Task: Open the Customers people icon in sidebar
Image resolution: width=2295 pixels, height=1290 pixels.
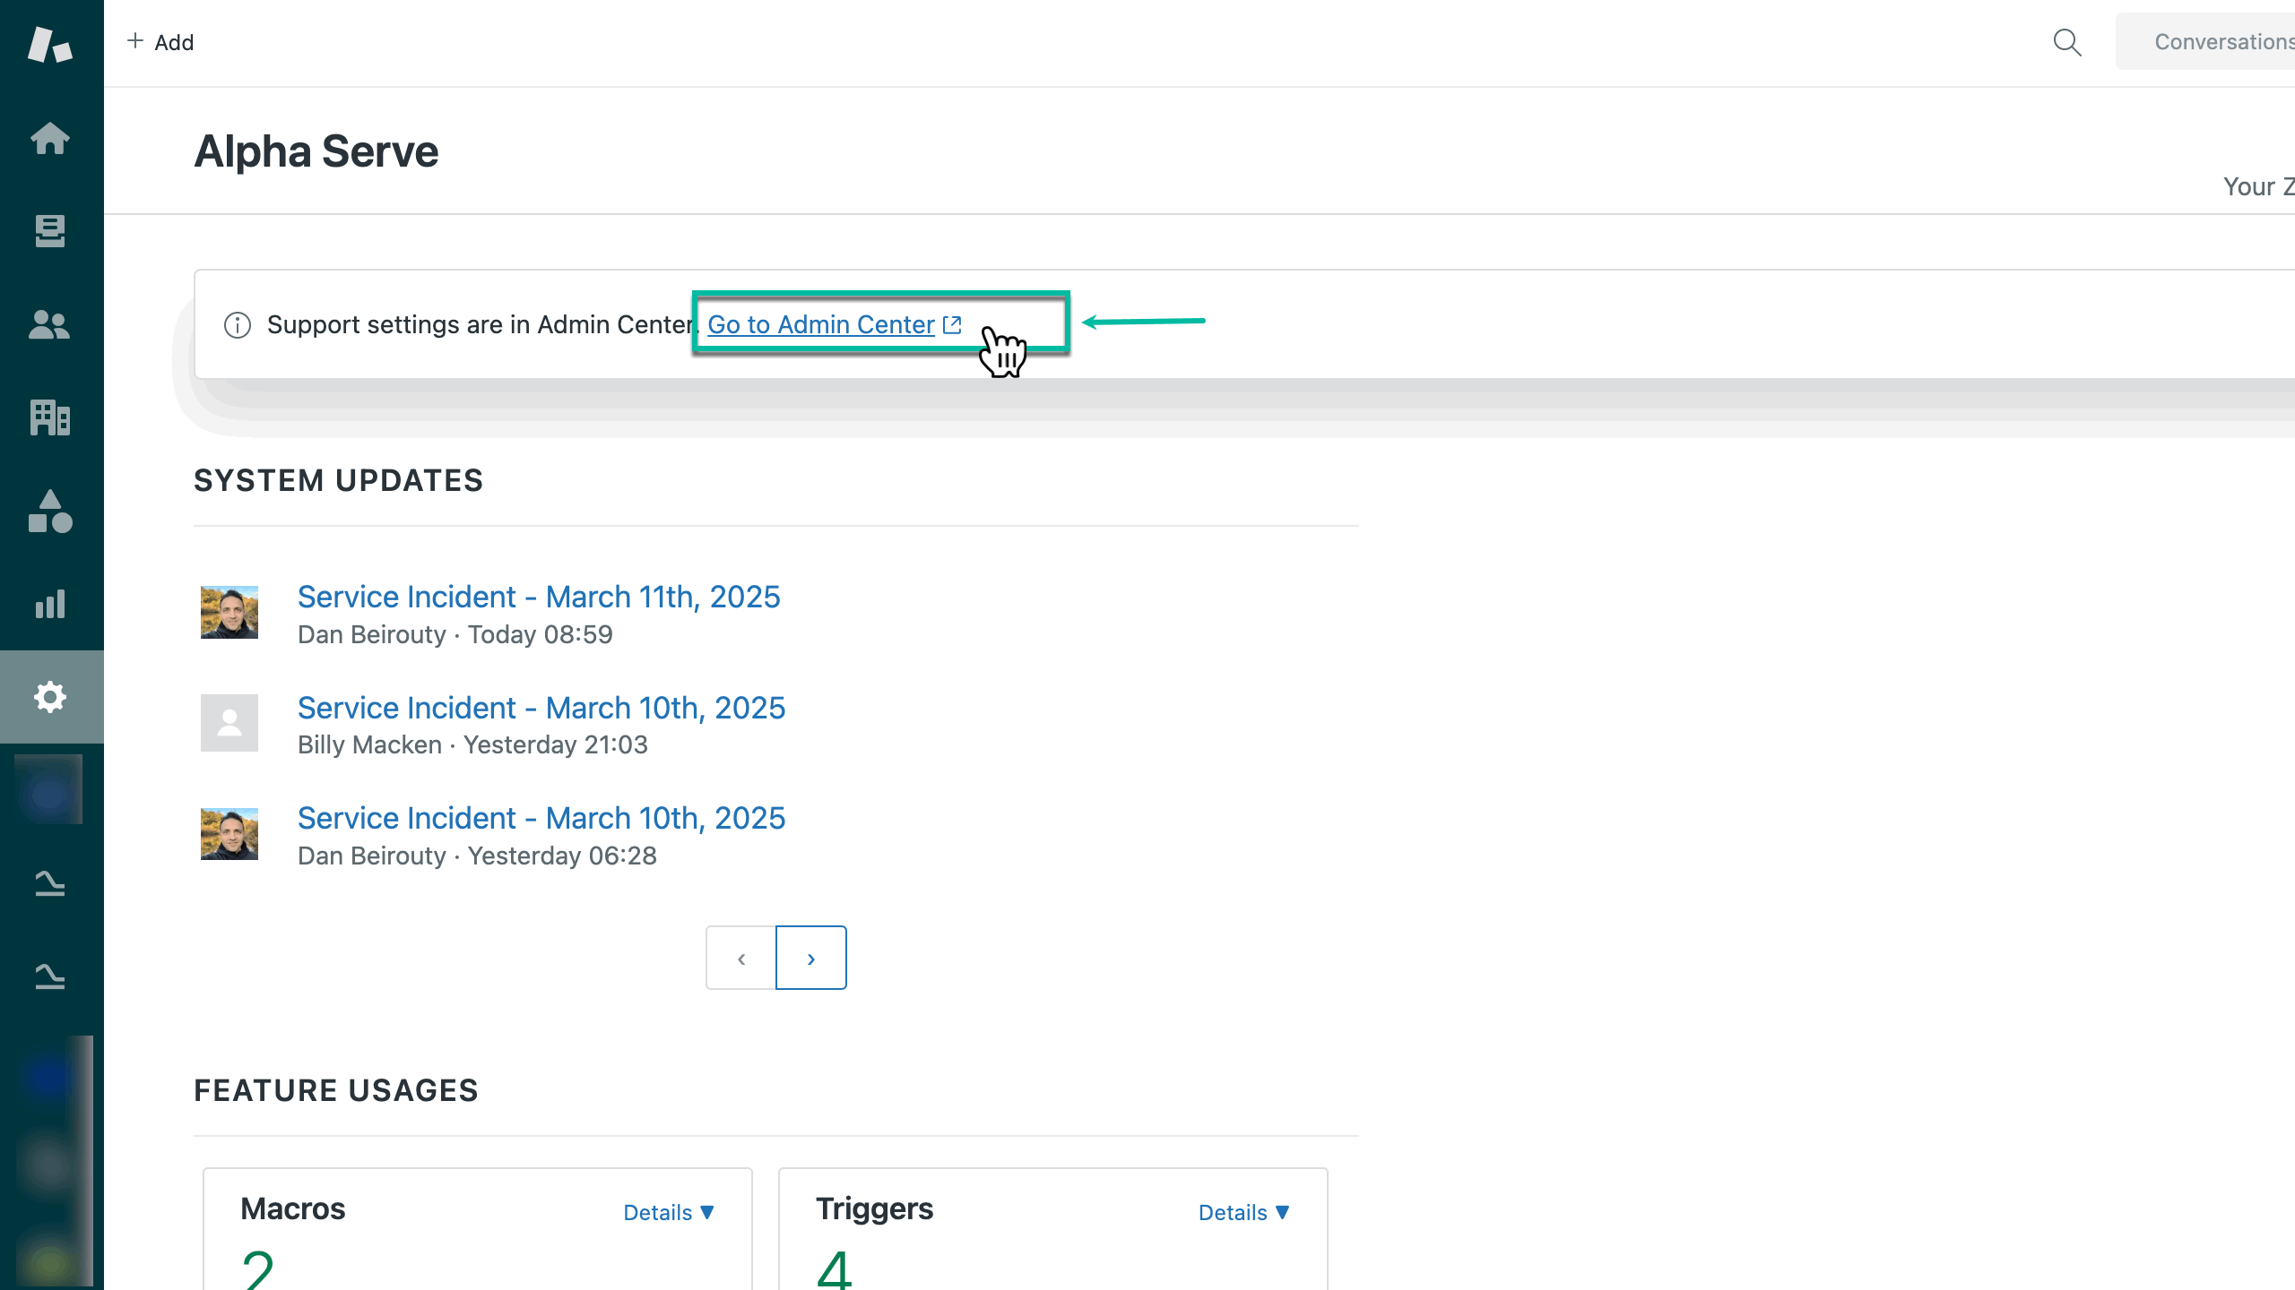Action: pos(50,324)
